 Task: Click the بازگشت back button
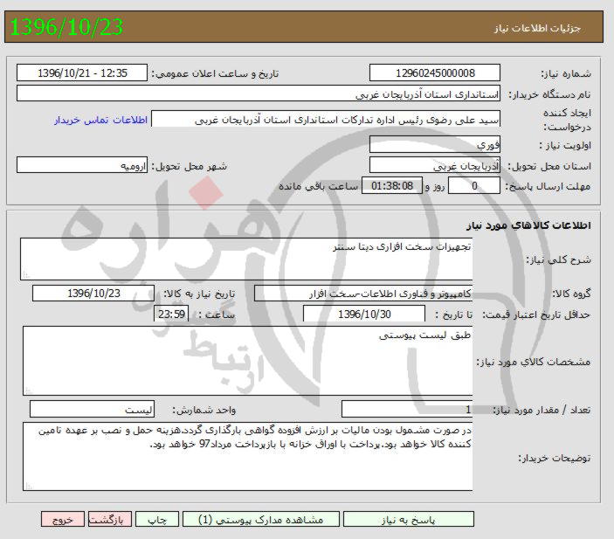[110, 520]
